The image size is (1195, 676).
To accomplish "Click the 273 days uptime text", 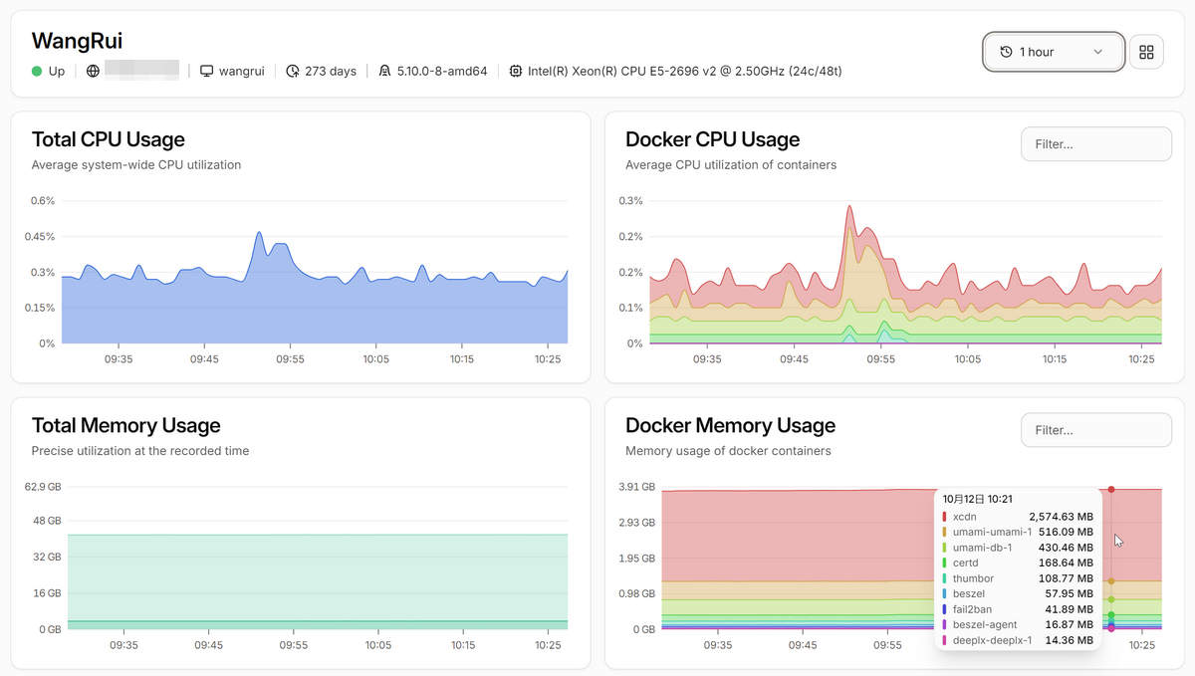I will [331, 72].
